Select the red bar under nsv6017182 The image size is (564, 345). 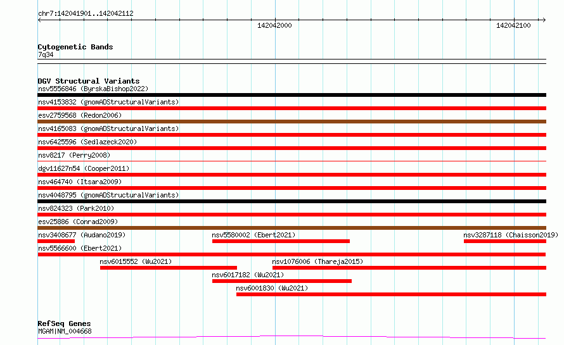(282, 281)
